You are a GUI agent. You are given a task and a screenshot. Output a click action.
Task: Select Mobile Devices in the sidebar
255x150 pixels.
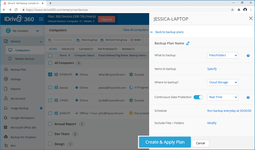point(25,59)
